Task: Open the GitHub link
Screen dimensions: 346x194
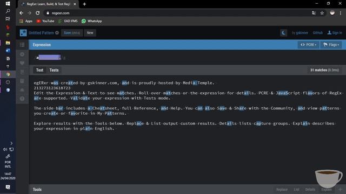Action: coord(318,33)
